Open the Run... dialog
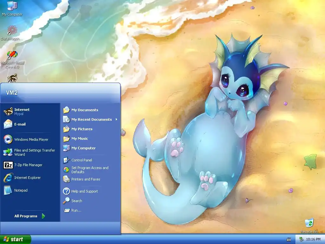325x244 pixels. pos(90,210)
